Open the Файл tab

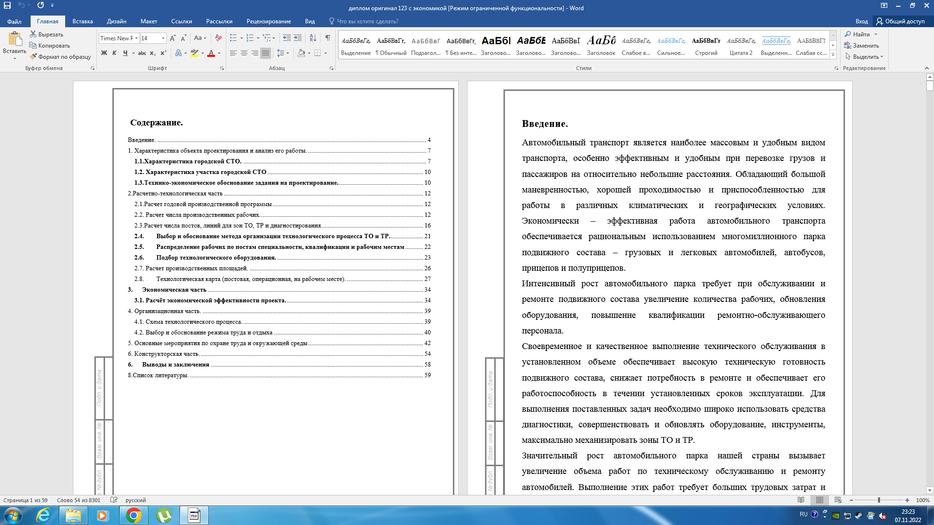[x=14, y=21]
